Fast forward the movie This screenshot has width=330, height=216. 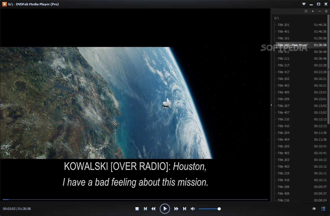pyautogui.click(x=176, y=209)
